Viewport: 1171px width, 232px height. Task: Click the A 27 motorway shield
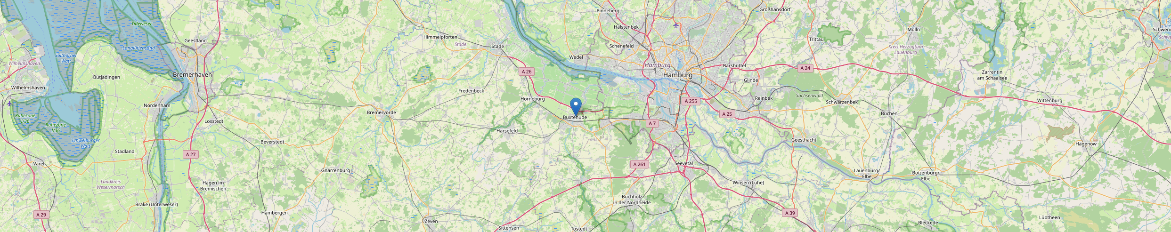pyautogui.click(x=190, y=154)
